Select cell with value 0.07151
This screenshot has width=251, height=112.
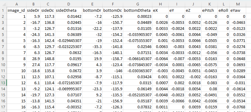click(137, 53)
